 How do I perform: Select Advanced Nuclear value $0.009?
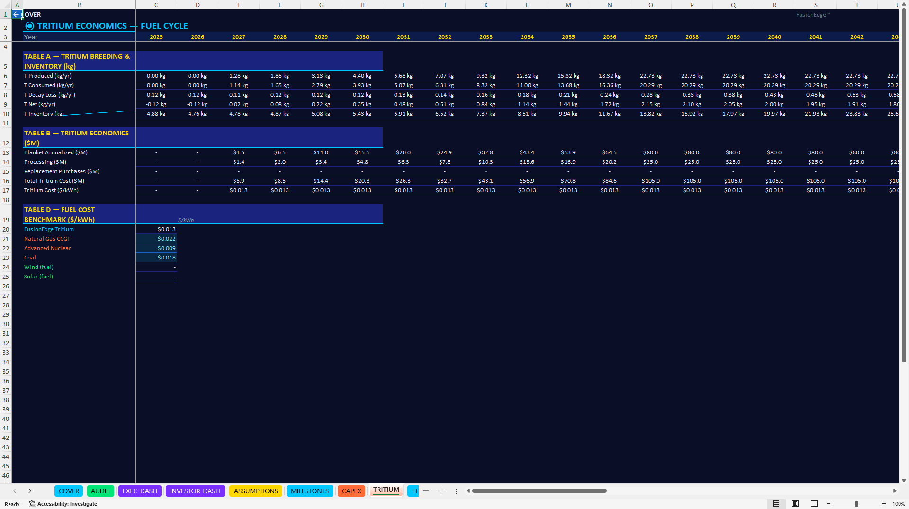(156, 248)
